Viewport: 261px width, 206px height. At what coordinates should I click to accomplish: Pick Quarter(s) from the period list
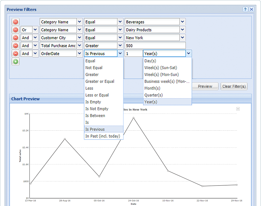pyautogui.click(x=167, y=95)
